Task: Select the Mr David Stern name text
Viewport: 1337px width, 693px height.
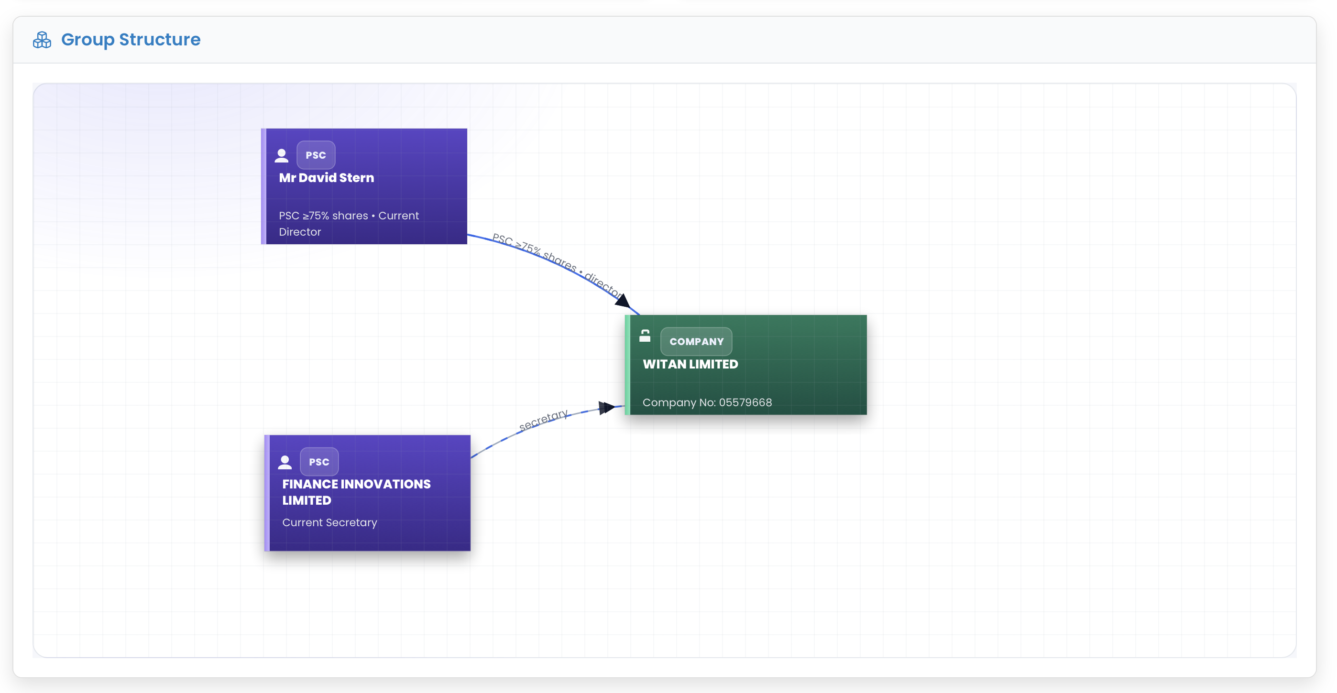Action: [x=326, y=177]
